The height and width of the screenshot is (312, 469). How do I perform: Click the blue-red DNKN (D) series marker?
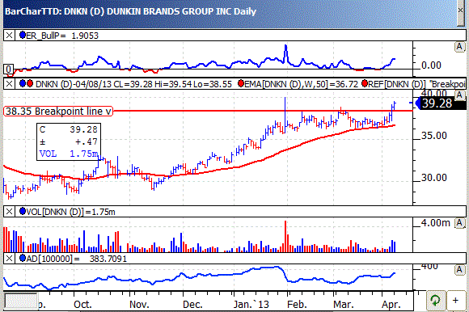[x=26, y=83]
